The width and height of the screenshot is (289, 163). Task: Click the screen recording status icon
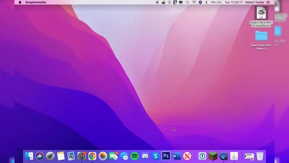[x=157, y=2]
